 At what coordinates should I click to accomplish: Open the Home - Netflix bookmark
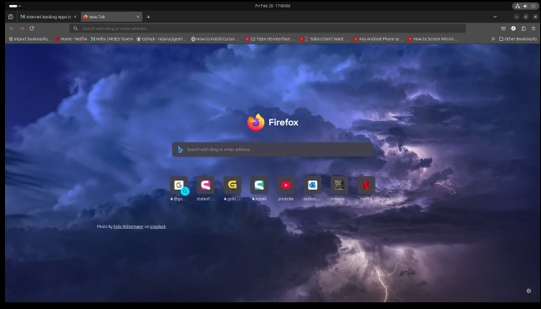pyautogui.click(x=71, y=39)
